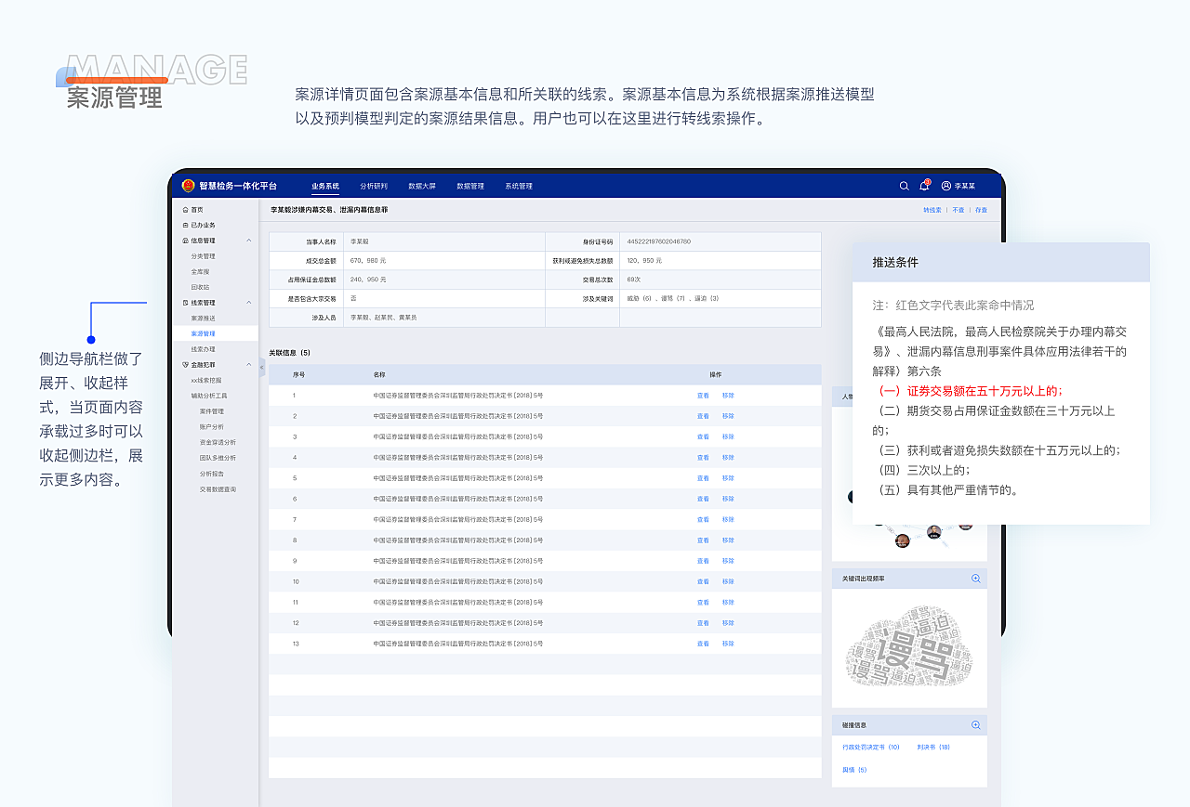Click the 转线索 link
Image resolution: width=1190 pixels, height=807 pixels.
(932, 210)
